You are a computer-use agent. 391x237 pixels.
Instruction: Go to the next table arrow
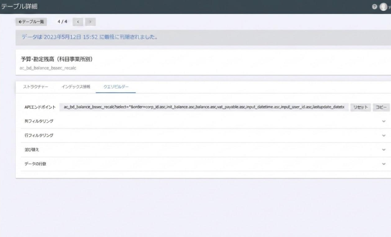[91, 22]
